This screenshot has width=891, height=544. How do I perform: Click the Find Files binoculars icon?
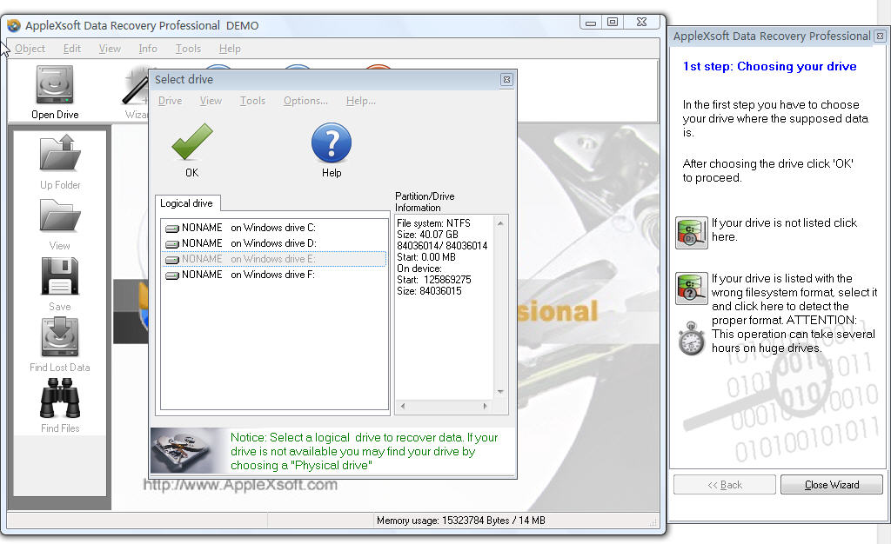pos(60,398)
